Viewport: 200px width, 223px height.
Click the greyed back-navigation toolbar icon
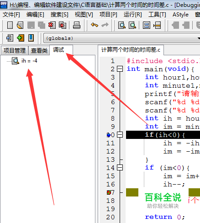[175, 25]
